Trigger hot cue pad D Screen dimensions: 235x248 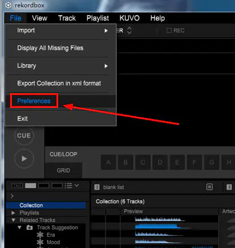pos(160,162)
